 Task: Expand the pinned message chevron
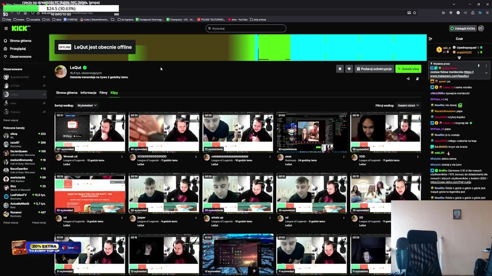pyautogui.click(x=486, y=73)
